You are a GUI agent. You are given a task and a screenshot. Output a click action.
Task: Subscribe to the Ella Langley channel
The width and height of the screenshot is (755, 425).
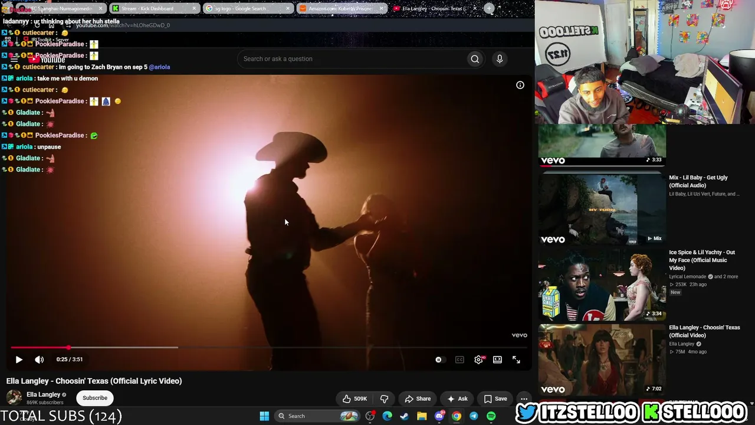(x=95, y=398)
